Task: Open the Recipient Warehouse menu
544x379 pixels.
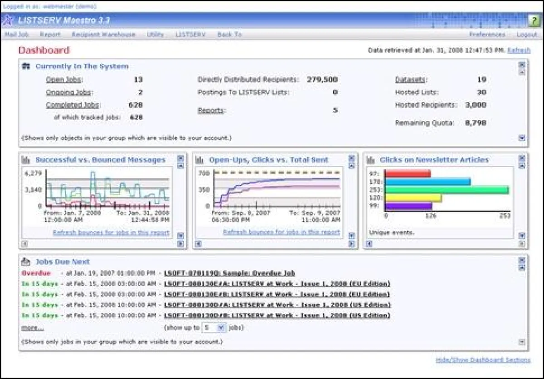Action: coord(103,34)
